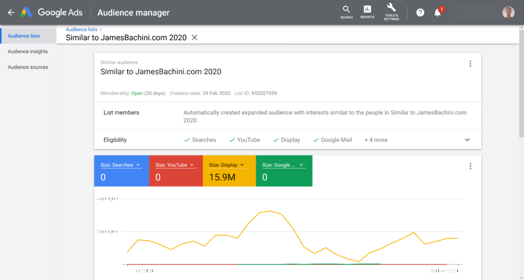
Task: Expand the Eligibility row chevron
Action: [x=467, y=140]
